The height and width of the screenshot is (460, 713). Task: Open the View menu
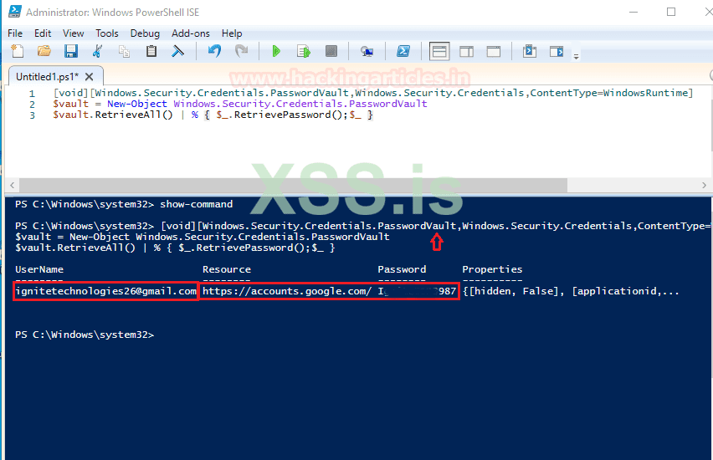(73, 33)
